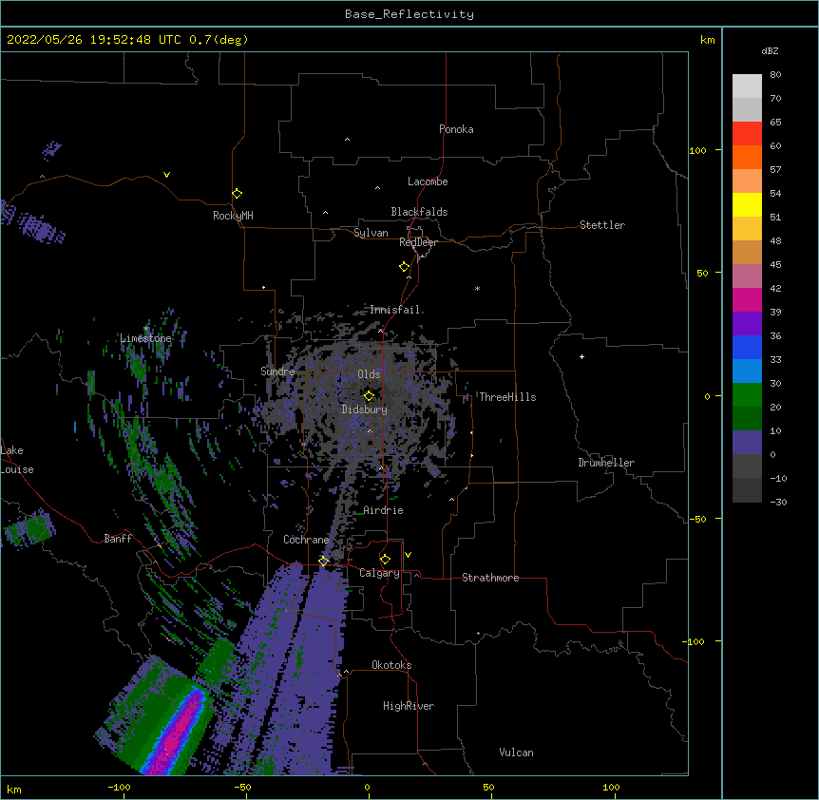The height and width of the screenshot is (800, 819).
Task: Click the Airdrie label
Action: 384,510
